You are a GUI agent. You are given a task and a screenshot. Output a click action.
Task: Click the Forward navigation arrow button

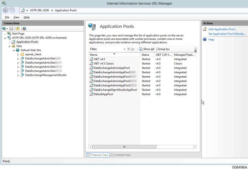click(13, 11)
